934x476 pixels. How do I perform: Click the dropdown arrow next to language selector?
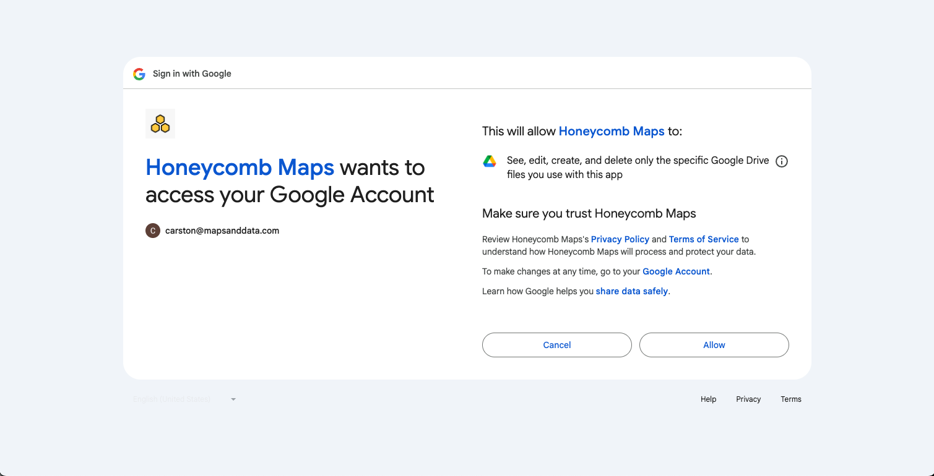233,399
